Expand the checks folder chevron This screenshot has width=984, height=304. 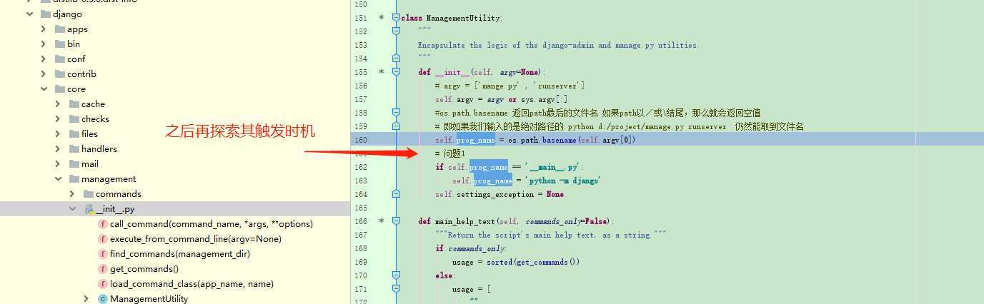point(58,118)
